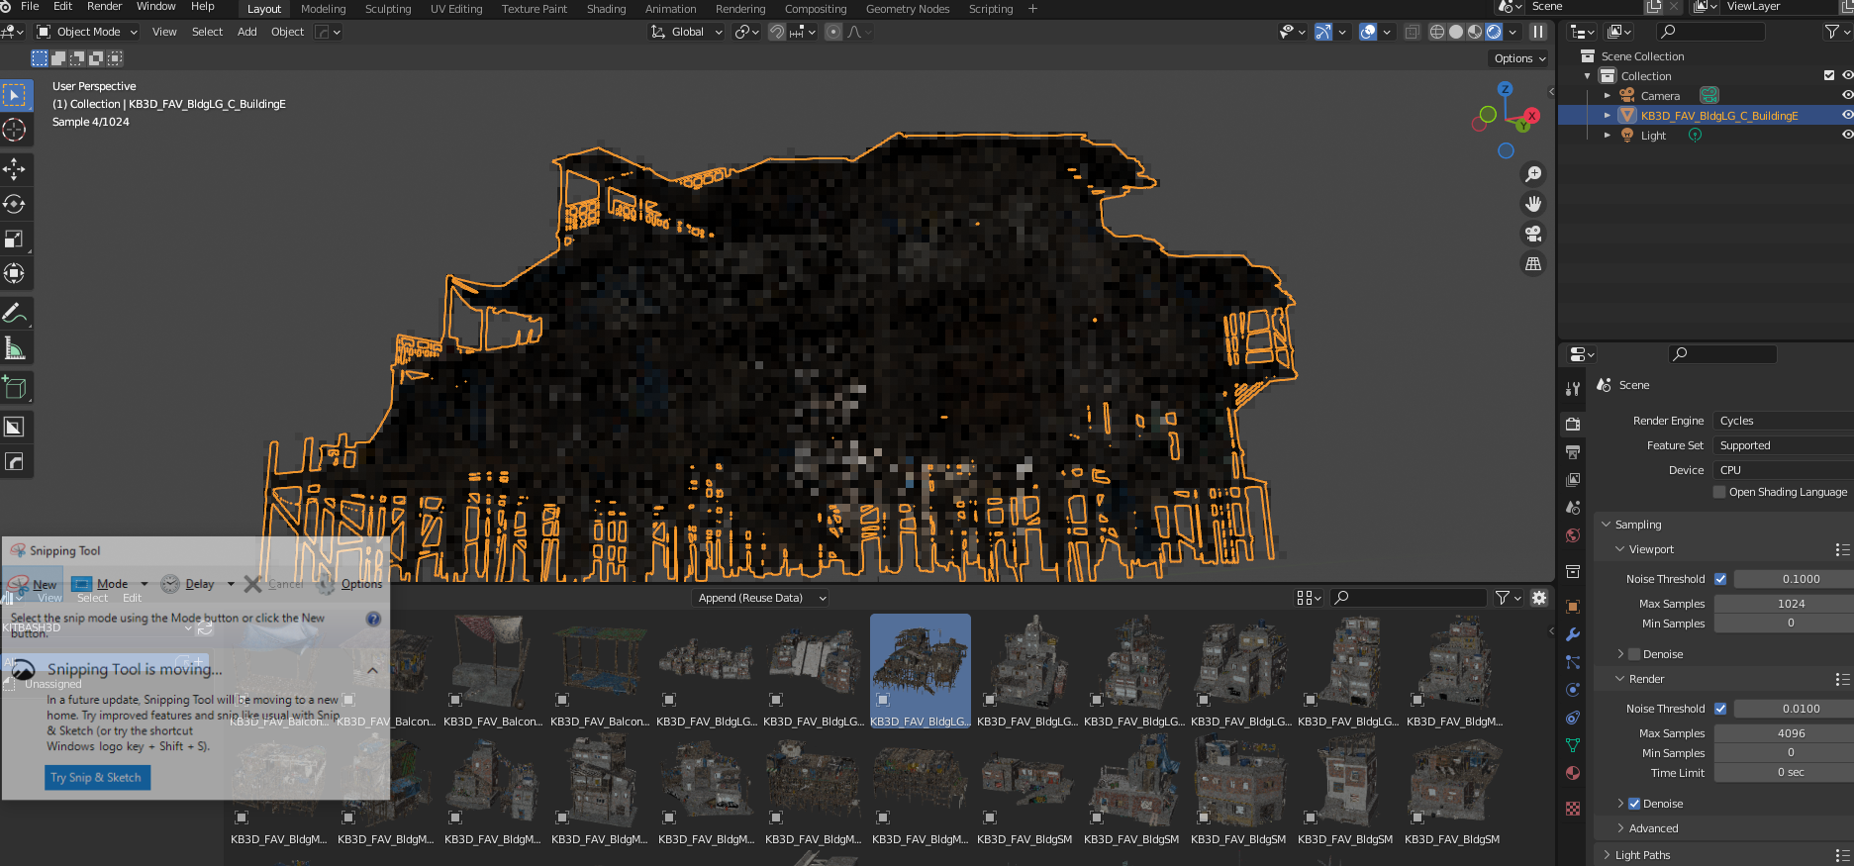Open the Material properties tab icon
Image resolution: width=1854 pixels, height=866 pixels.
coord(1573,773)
